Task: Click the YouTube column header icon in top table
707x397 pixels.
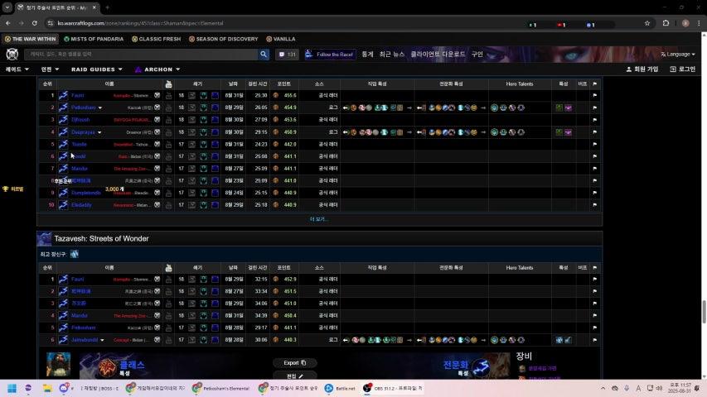Action: 168,84
